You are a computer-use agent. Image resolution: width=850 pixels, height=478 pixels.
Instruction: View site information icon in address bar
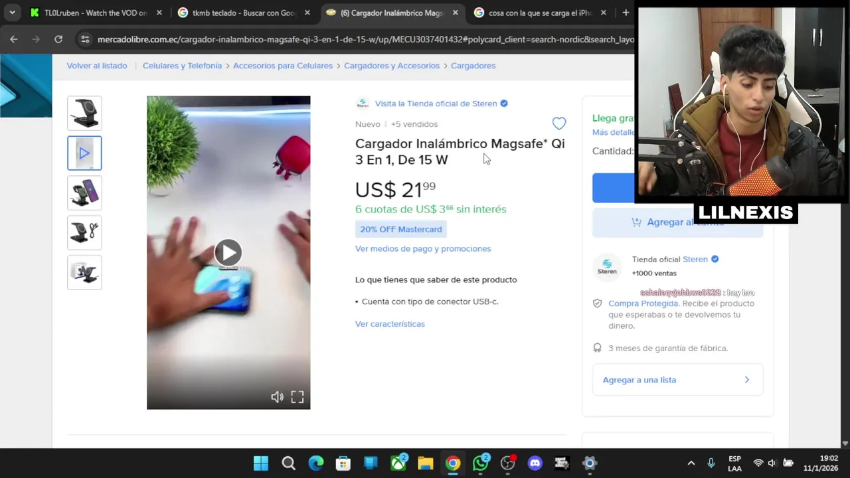click(x=84, y=39)
